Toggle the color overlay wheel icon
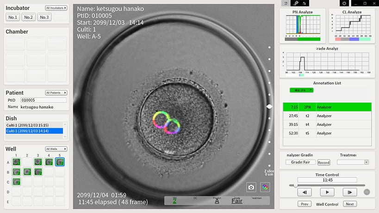Viewport: 379px width, 213px height. 265,187
